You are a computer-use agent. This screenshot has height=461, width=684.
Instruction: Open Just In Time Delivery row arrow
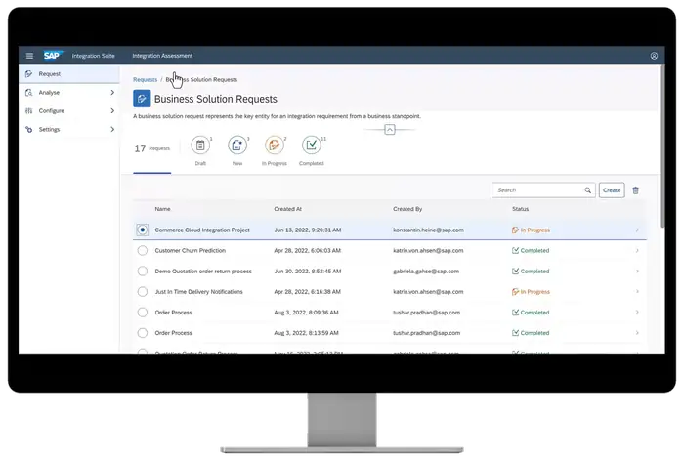pyautogui.click(x=637, y=292)
